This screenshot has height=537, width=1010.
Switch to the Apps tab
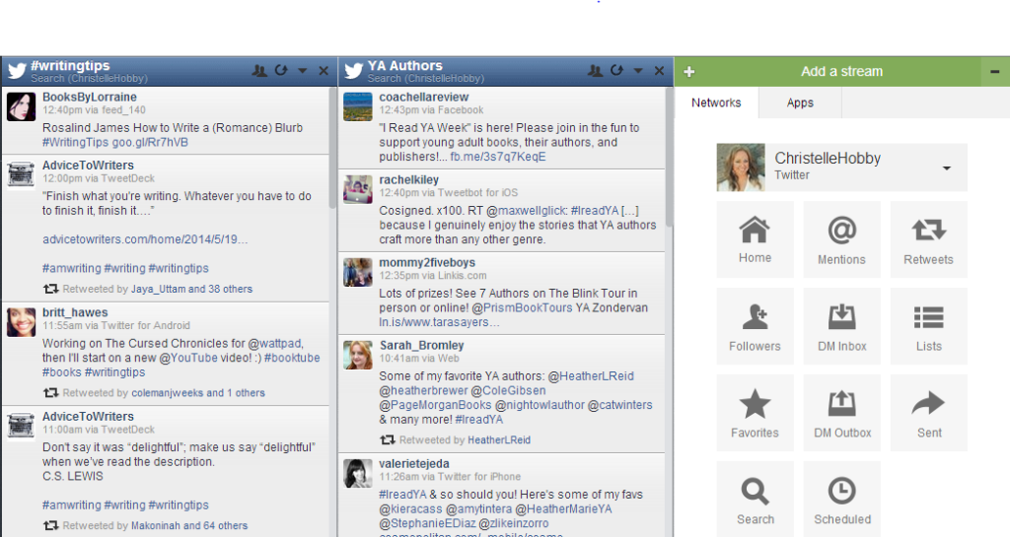800,102
